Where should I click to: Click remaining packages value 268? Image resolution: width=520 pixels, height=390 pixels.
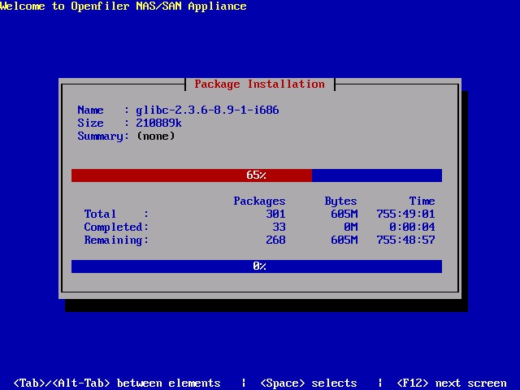coord(275,240)
